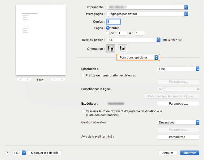Screen dimensions: 204x160
Task: Open the Fonctions spéciales dropdown
Action: [138, 57]
